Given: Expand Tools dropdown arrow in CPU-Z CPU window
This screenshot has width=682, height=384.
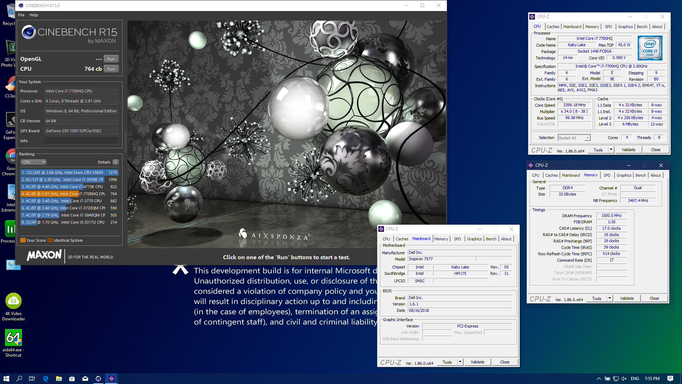Looking at the screenshot, I should click(x=611, y=150).
